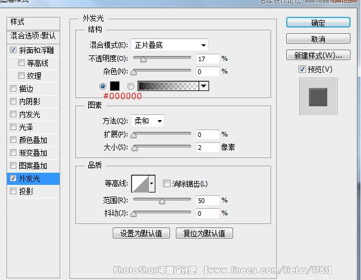361x280 pixels.
Task: Toggle the 斜面和浮雕 checkbox
Action: (13, 50)
